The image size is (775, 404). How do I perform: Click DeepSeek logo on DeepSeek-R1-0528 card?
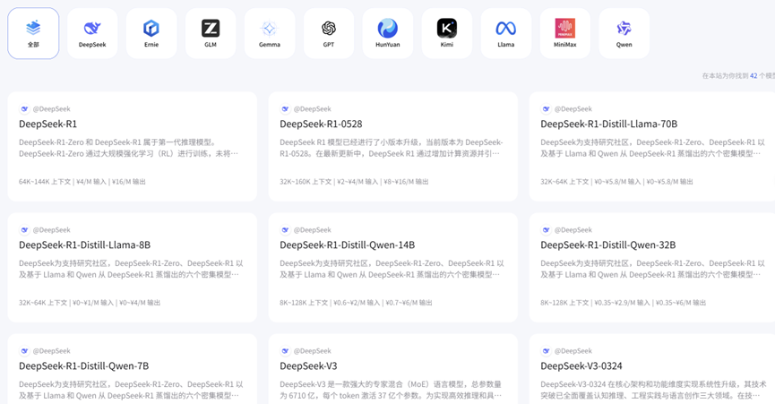pyautogui.click(x=285, y=108)
